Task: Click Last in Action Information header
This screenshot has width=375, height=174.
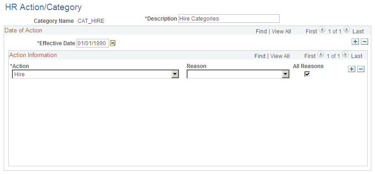Action: 357,56
